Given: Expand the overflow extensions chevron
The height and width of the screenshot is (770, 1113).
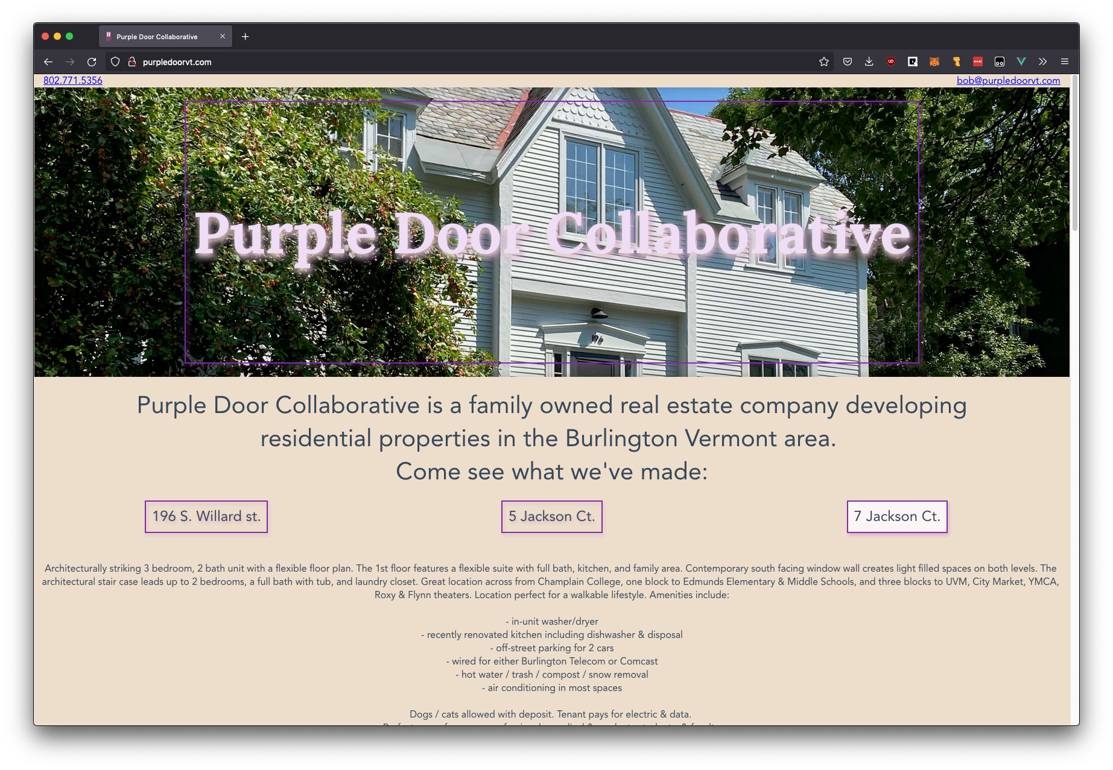Looking at the screenshot, I should (x=1042, y=62).
